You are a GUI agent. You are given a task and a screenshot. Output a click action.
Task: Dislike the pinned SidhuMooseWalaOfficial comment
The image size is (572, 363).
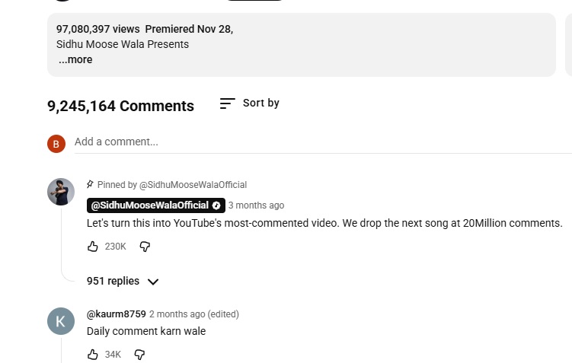pyautogui.click(x=145, y=247)
